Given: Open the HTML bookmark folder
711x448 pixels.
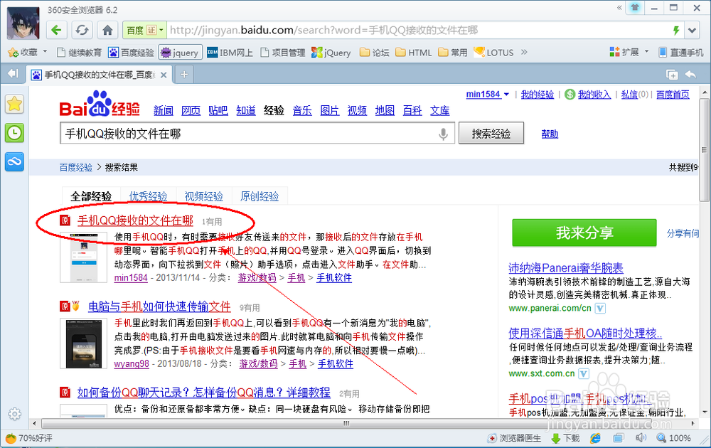Looking at the screenshot, I should coord(414,53).
